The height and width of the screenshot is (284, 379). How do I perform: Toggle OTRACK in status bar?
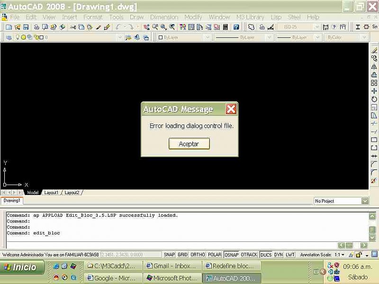tap(249, 255)
